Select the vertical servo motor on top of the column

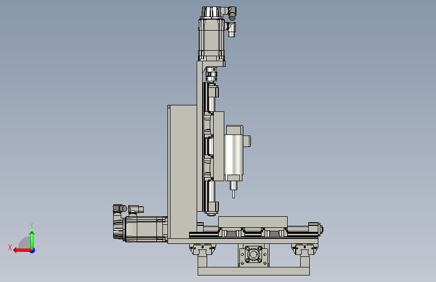[212, 33]
